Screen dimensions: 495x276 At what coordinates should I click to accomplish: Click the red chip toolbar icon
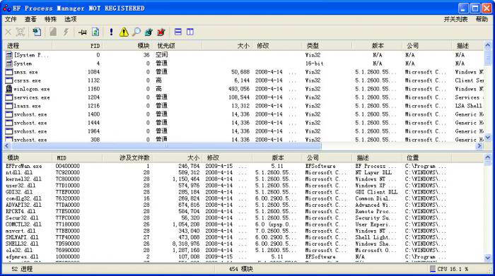coord(161,32)
